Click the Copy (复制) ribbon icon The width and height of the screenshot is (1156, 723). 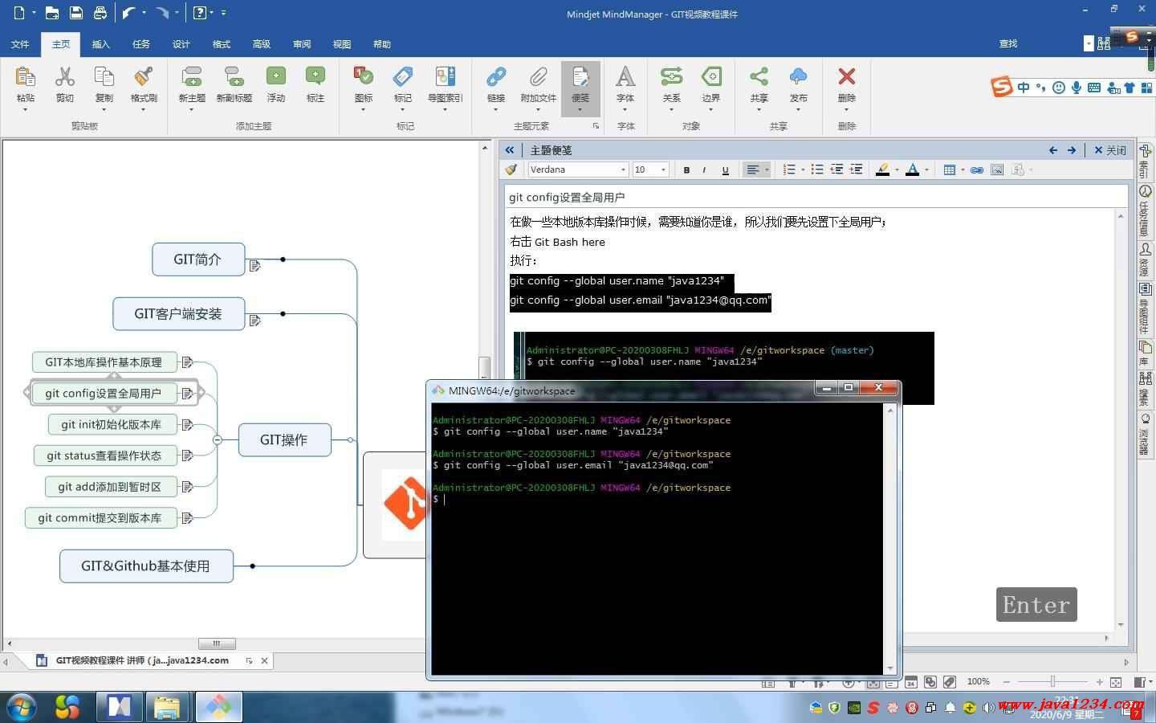pos(104,77)
